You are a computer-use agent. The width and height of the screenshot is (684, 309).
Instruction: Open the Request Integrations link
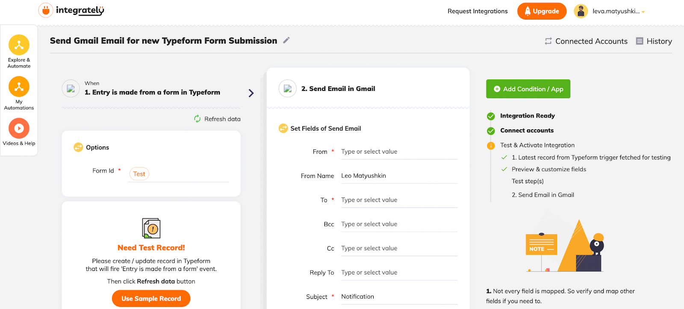pyautogui.click(x=478, y=11)
